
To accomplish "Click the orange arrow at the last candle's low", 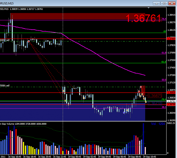I will coord(146,102).
